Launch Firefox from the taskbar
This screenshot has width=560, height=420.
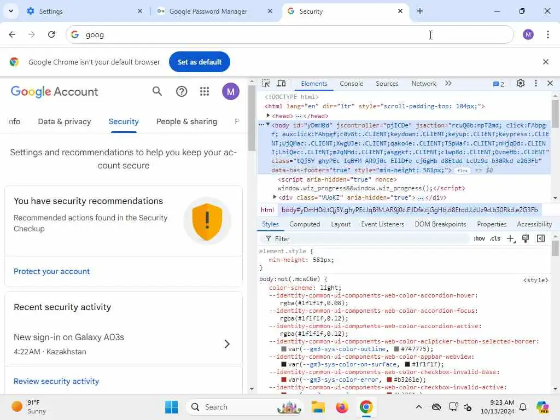click(x=342, y=407)
